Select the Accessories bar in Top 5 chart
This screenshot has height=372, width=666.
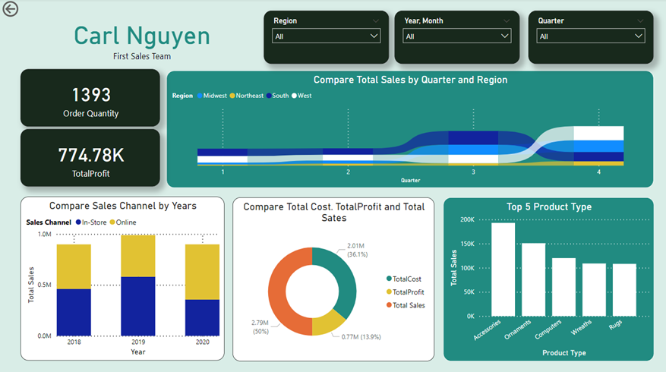(x=503, y=269)
